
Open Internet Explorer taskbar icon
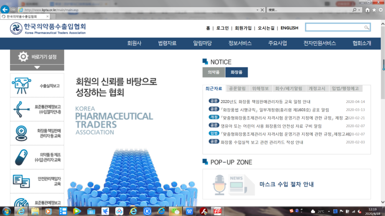point(21,211)
